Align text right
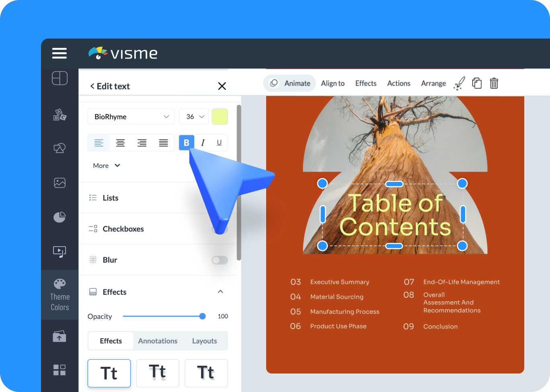The image size is (550, 392). tap(142, 143)
